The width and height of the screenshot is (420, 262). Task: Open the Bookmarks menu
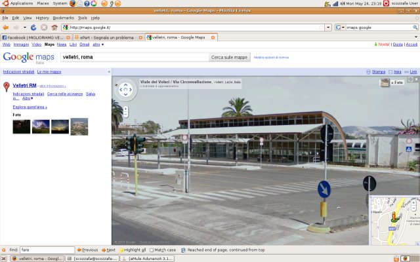63,18
